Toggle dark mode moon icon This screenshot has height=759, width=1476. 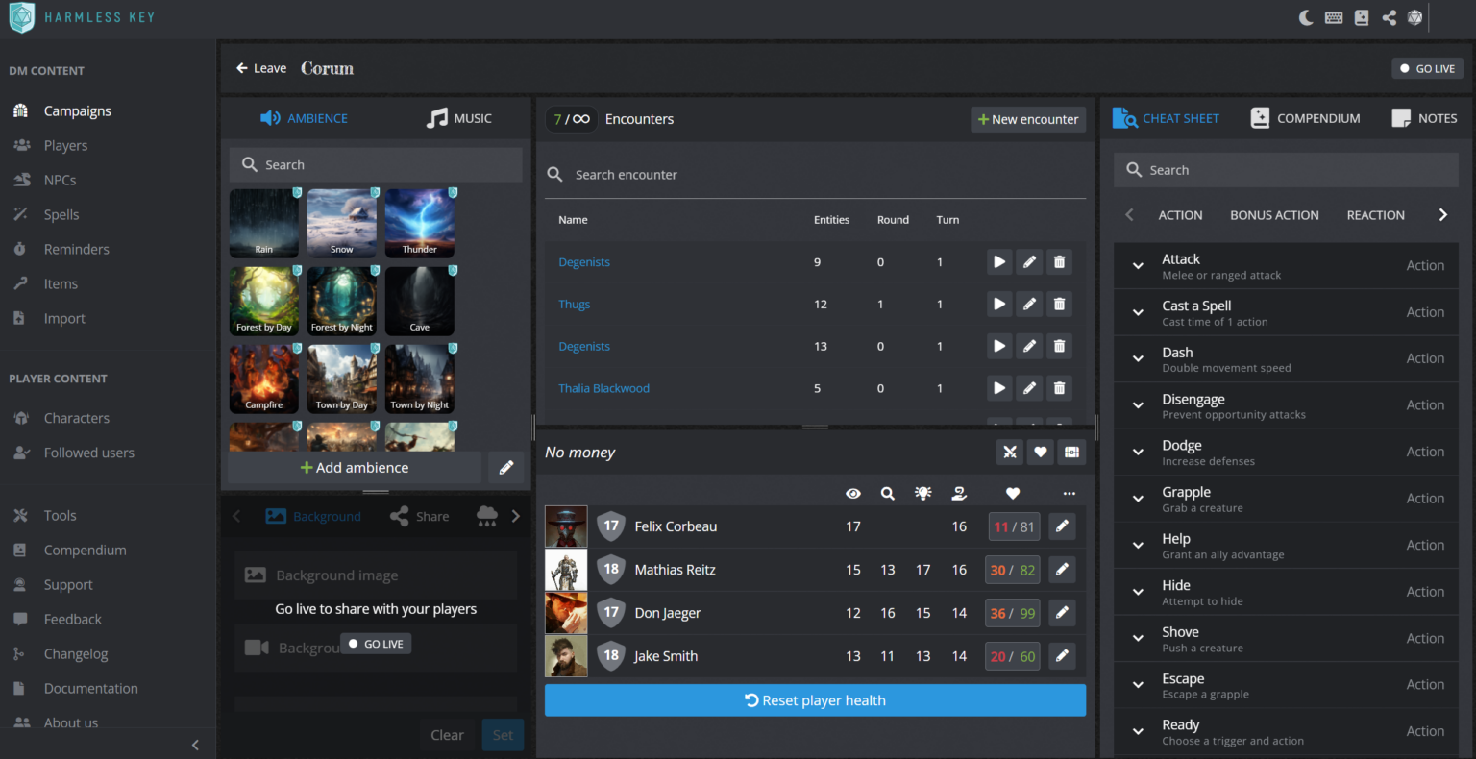1306,17
